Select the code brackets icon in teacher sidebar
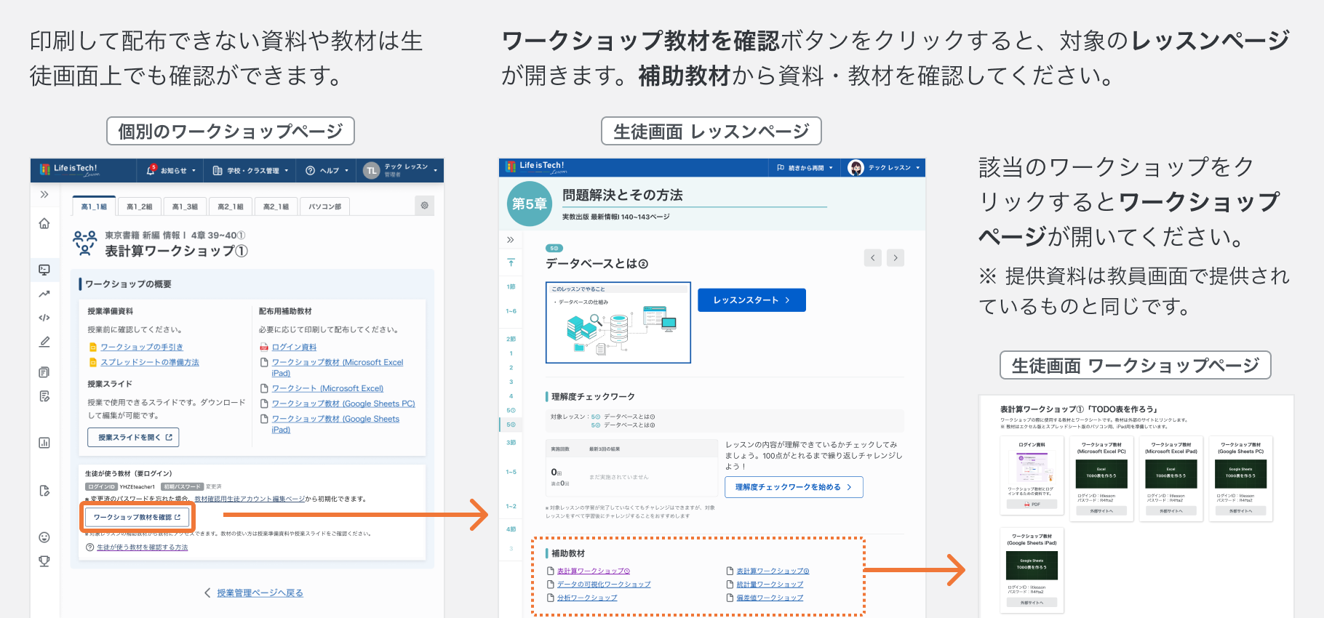The height and width of the screenshot is (618, 1324). (x=44, y=318)
